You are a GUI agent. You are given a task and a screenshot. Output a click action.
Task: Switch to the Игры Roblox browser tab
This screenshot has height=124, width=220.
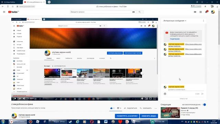(11, 2)
